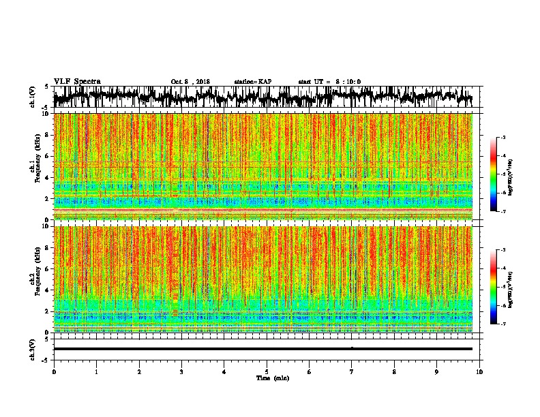Click the 'start UT = 8 : 10: 0' text
Screen dimensions: 540x417
pyautogui.click(x=329, y=82)
